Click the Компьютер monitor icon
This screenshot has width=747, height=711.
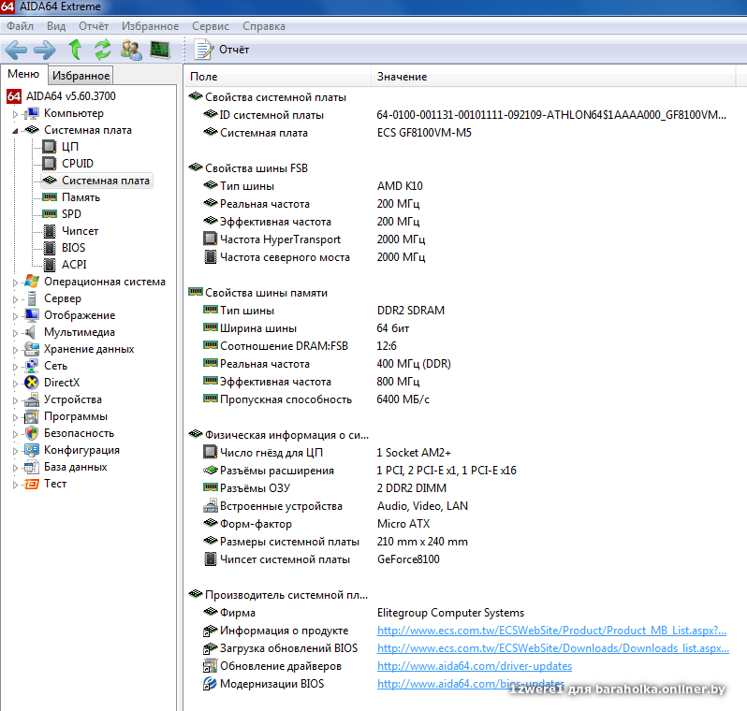[32, 113]
